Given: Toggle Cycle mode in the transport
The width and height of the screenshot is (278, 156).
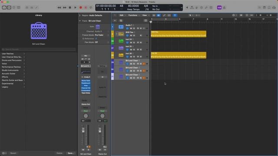Looking at the screenshot, I should coord(91,8).
